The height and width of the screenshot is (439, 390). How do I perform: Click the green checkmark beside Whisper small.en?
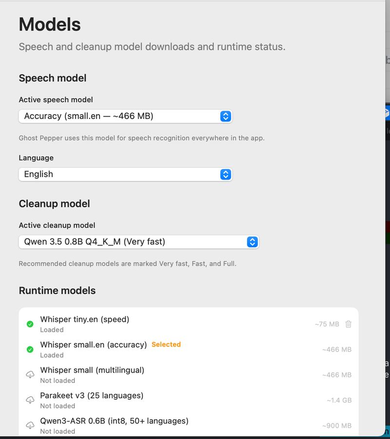pyautogui.click(x=30, y=349)
